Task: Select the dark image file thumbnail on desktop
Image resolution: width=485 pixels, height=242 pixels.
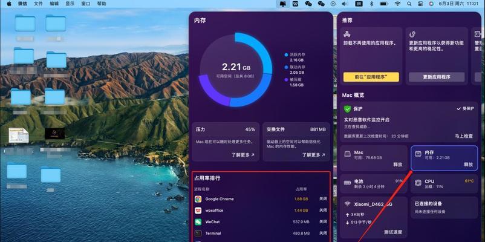Action: pyautogui.click(x=55, y=134)
